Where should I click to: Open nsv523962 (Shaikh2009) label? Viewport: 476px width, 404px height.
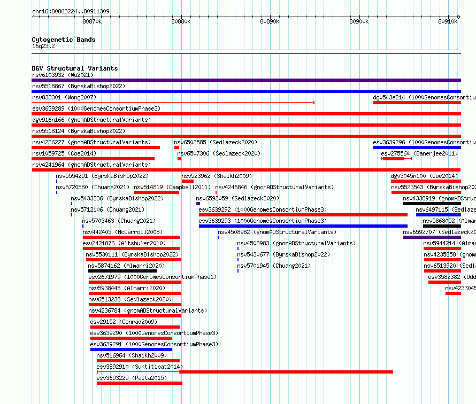pos(217,176)
